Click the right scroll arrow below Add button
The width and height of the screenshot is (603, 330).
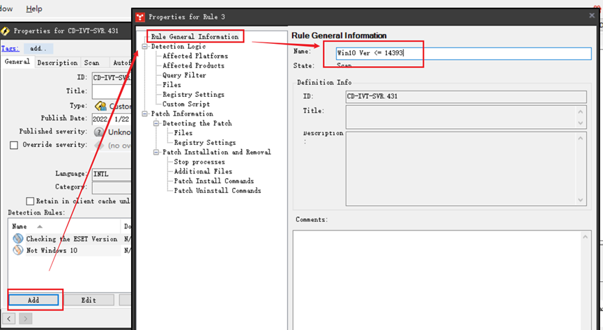(x=26, y=318)
